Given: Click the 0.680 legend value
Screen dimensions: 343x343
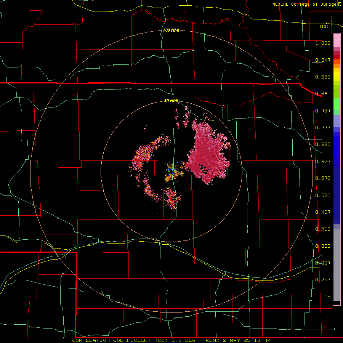Looking at the screenshot, I should click(323, 144).
